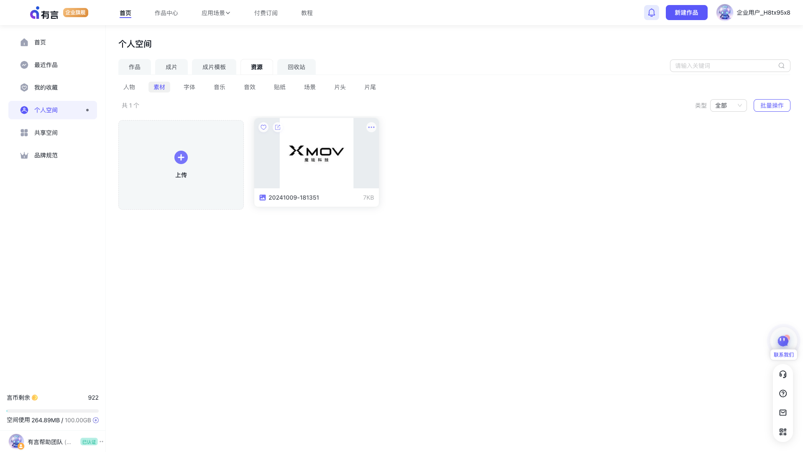Click the expand storage plus icon
Viewport: 803px width, 452px height.
coord(96,420)
